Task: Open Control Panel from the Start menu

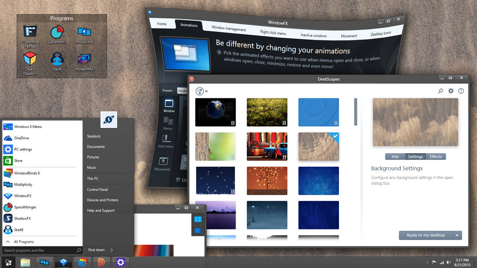Action: [x=97, y=190]
